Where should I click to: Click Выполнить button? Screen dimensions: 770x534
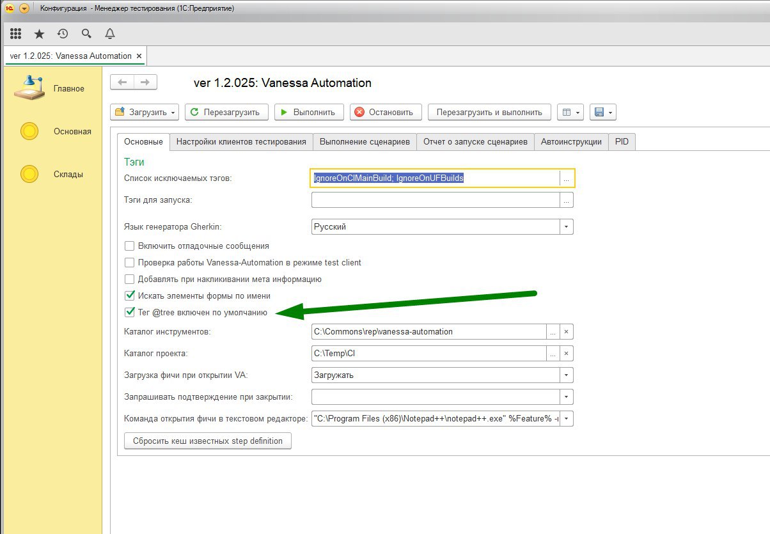tap(309, 112)
